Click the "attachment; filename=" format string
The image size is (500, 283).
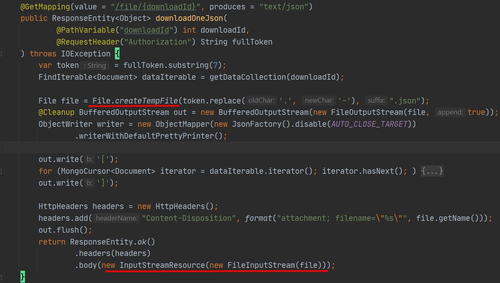coord(344,218)
